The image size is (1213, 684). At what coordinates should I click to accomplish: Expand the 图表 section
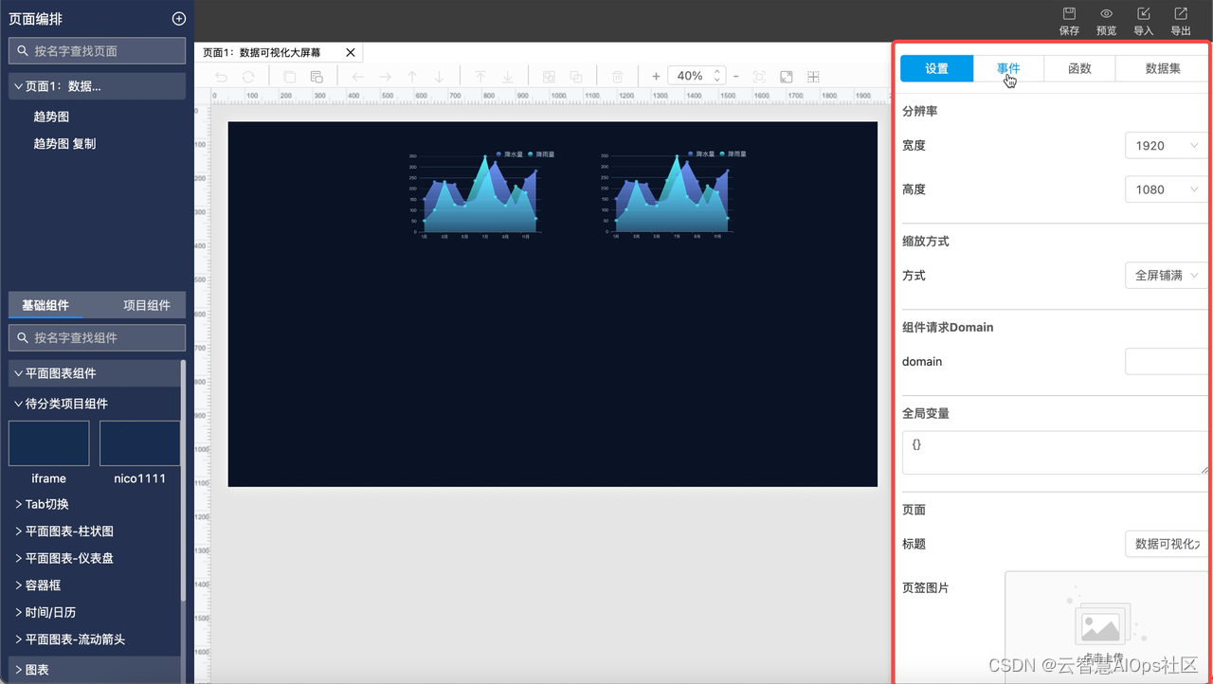tap(18, 670)
